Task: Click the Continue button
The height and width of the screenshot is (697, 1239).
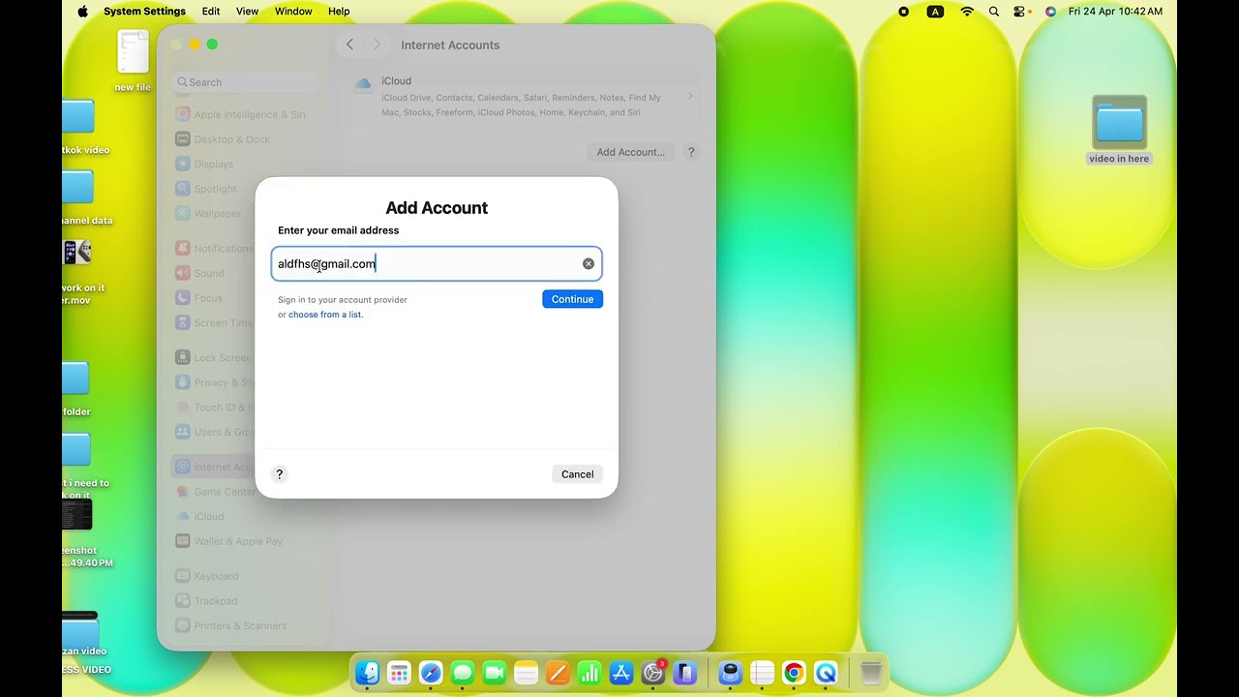Action: [x=572, y=299]
